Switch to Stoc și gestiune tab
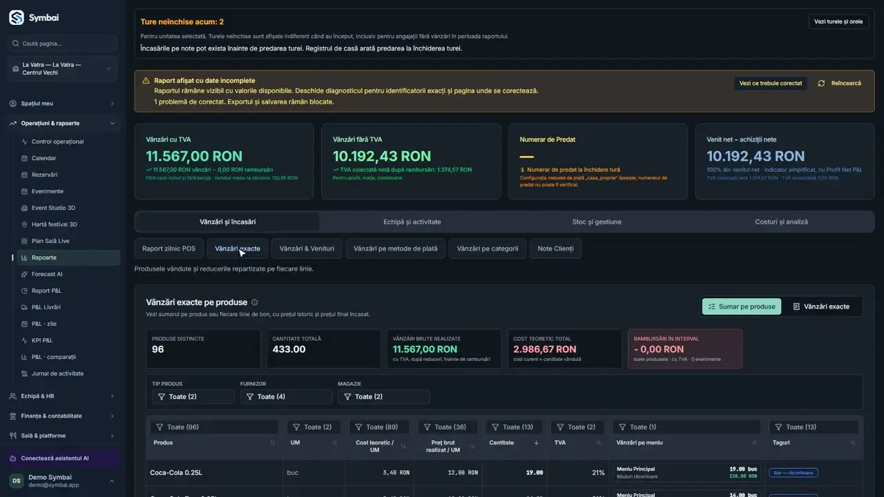This screenshot has width=884, height=497. 597,222
